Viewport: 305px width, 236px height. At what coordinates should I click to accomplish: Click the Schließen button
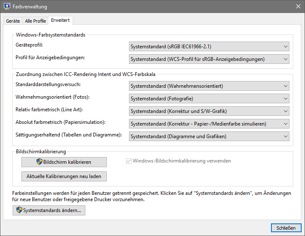(x=286, y=228)
